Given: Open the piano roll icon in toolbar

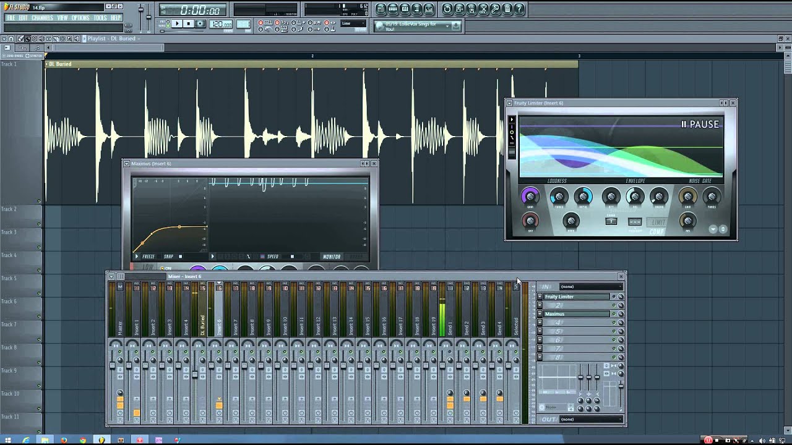Looking at the screenshot, I should point(405,9).
